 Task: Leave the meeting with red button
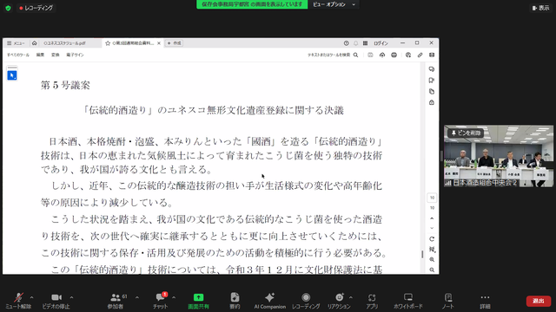[x=539, y=301]
